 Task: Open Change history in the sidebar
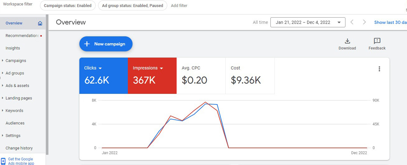[x=19, y=148]
